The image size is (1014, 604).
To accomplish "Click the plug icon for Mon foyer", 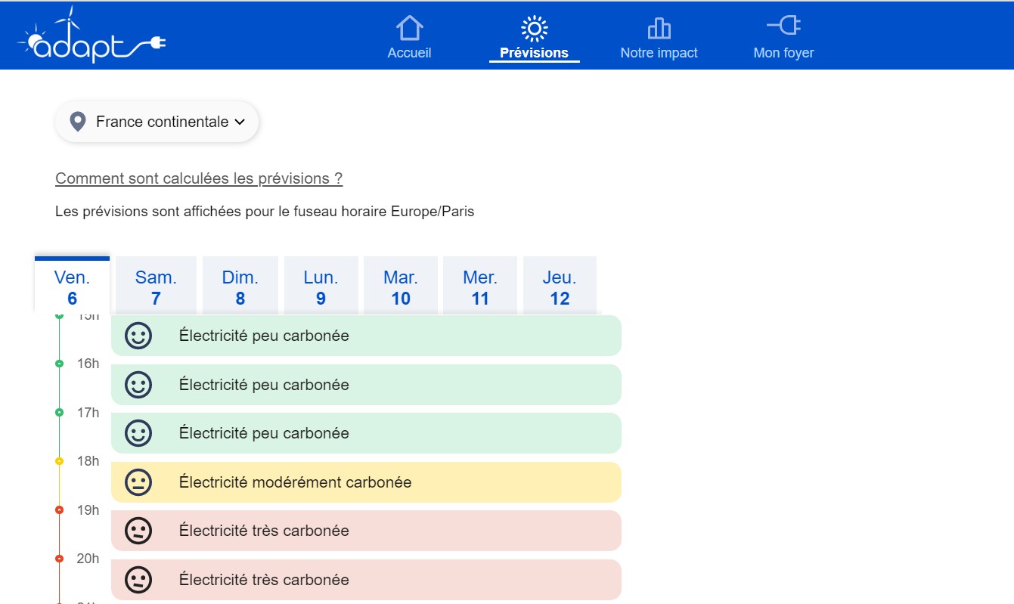I will click(x=783, y=26).
